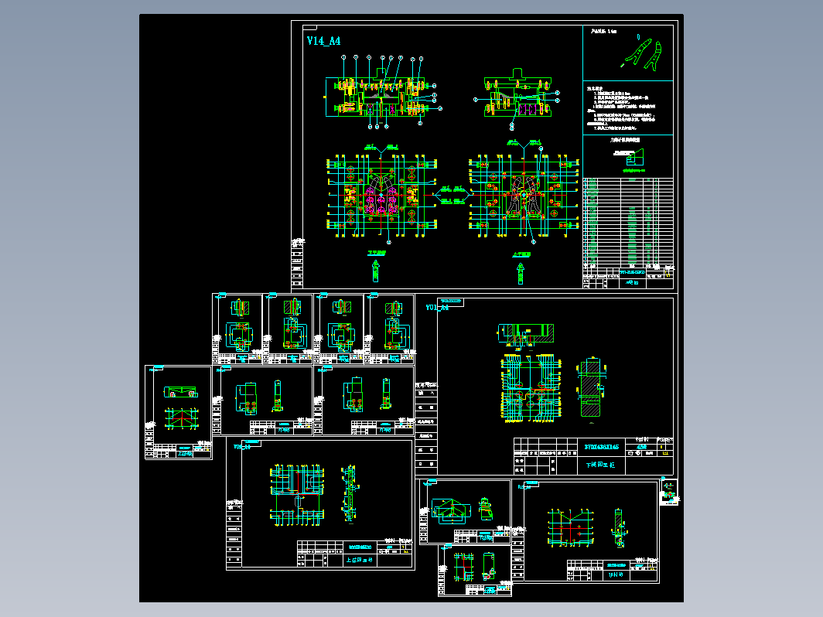Click the V01_A4 sheet label
The image size is (823, 617).
click(x=437, y=308)
